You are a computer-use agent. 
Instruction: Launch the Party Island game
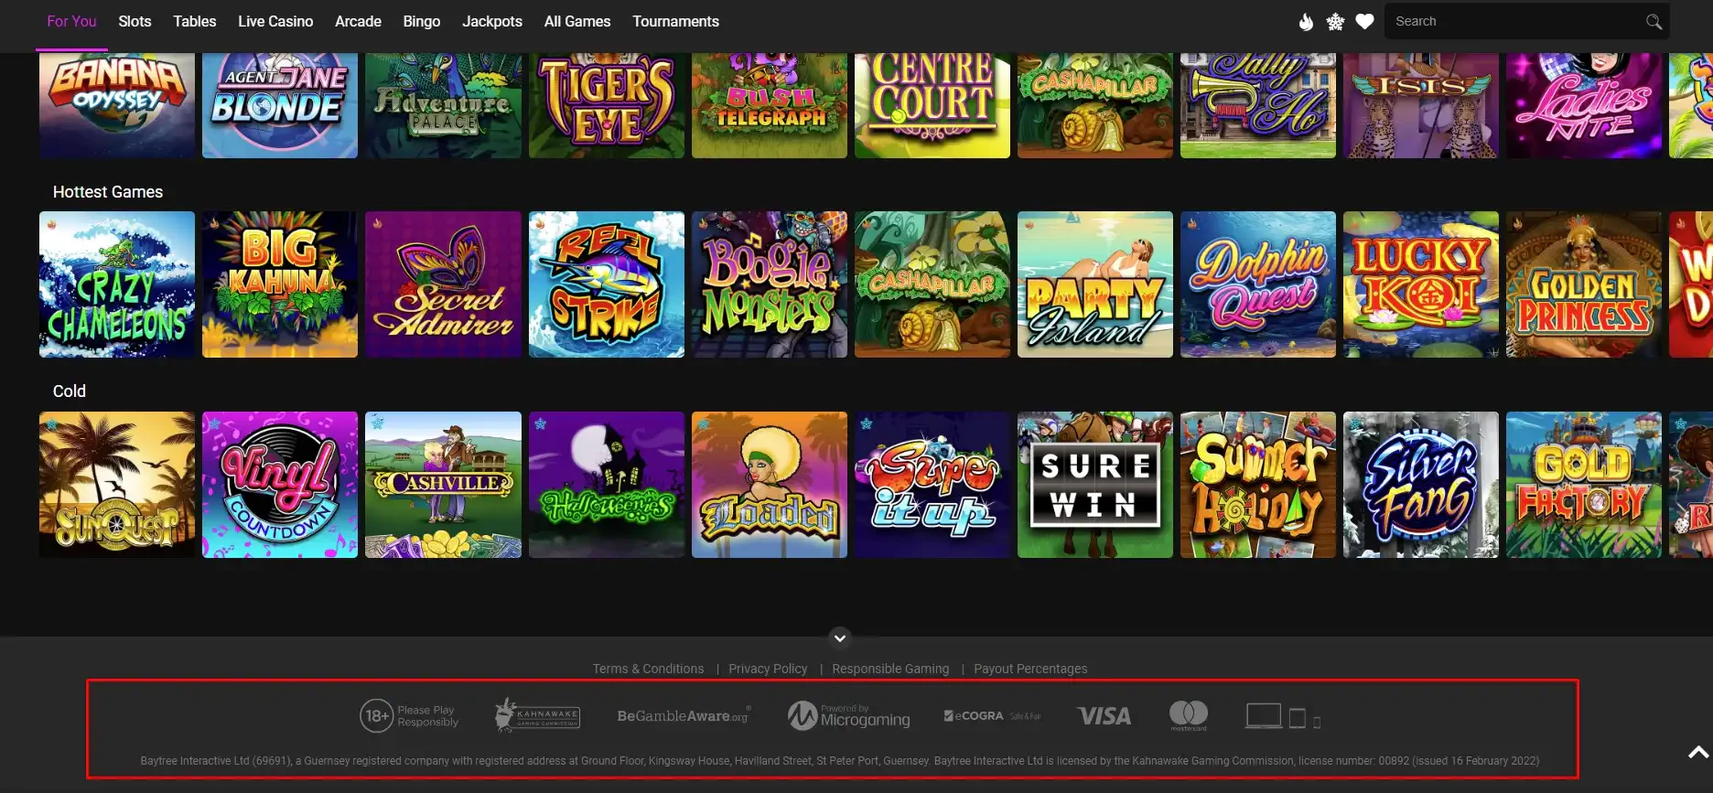pos(1095,284)
